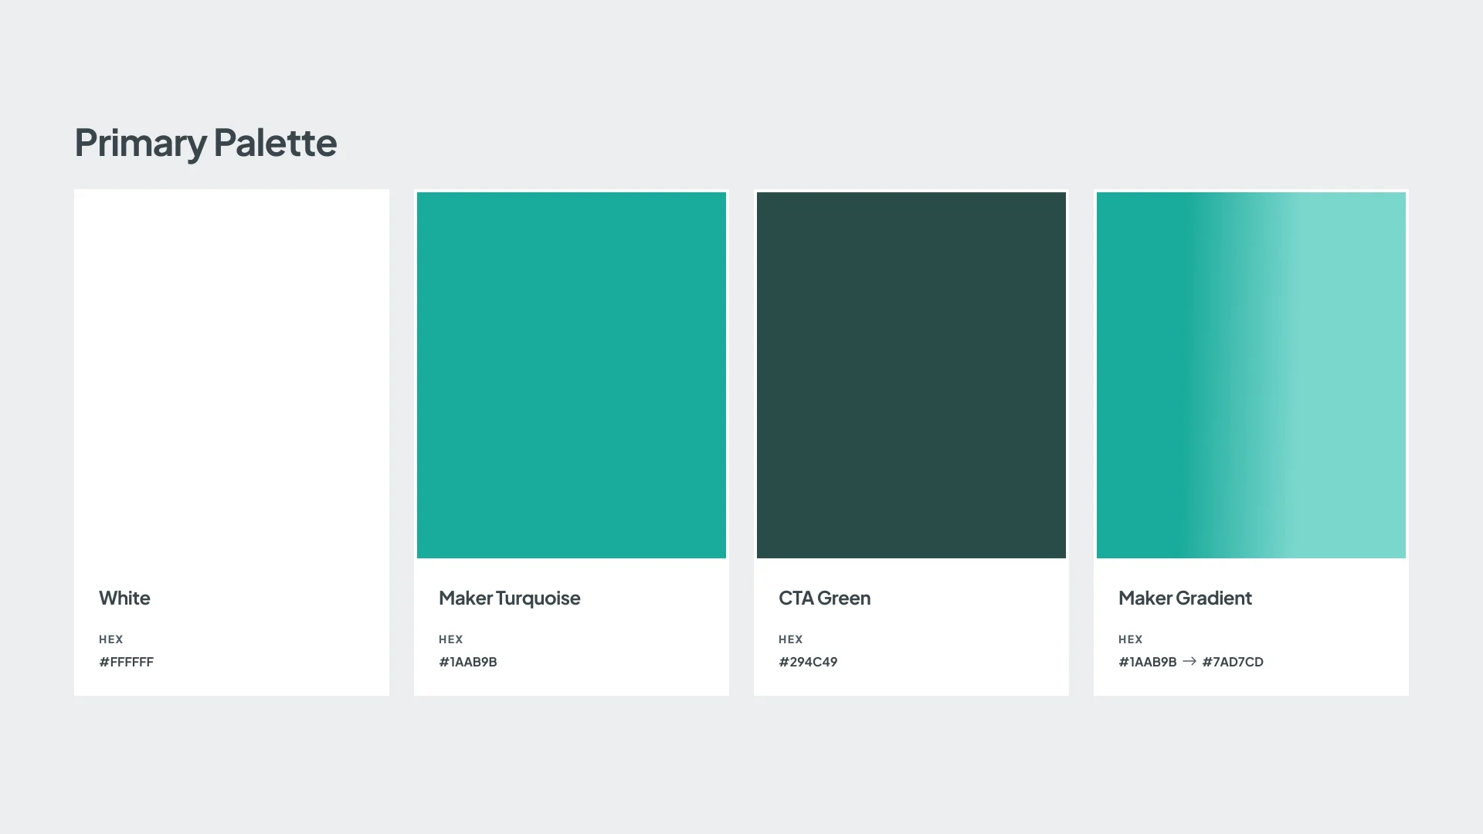Image resolution: width=1483 pixels, height=834 pixels.
Task: Select the Maker Turquoise color swatch
Action: (x=572, y=375)
